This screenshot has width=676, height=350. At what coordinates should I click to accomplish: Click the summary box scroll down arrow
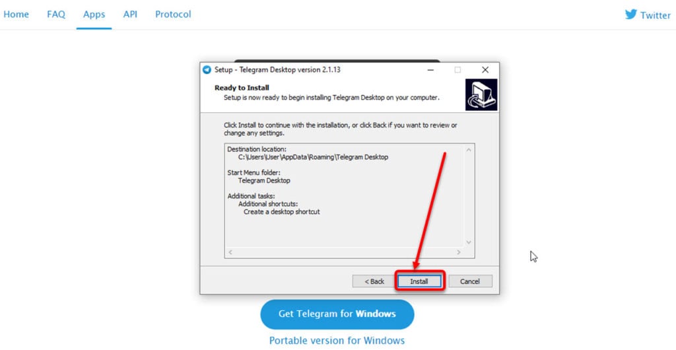[x=469, y=242]
